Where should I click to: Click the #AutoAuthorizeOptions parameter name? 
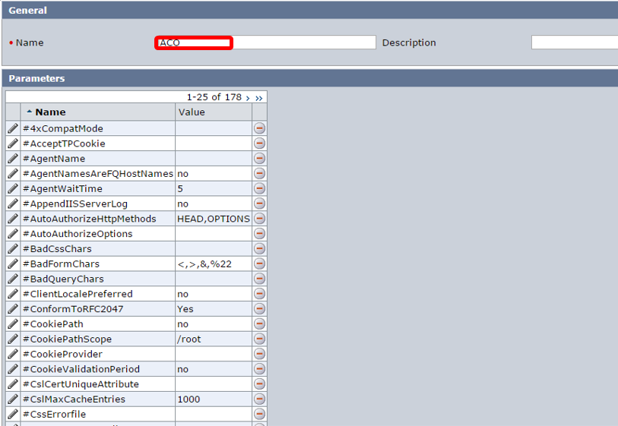[x=78, y=234]
